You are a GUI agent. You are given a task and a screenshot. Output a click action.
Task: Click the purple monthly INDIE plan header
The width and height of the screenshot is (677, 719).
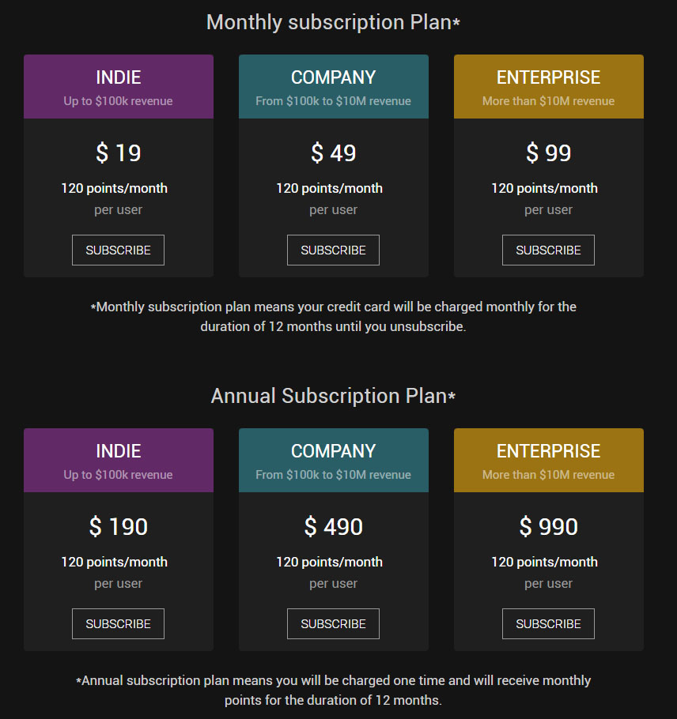119,87
